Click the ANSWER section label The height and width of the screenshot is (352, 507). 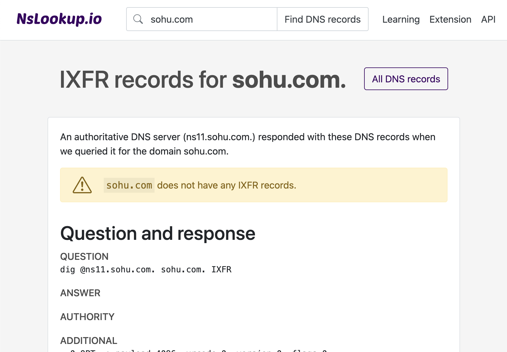point(80,293)
